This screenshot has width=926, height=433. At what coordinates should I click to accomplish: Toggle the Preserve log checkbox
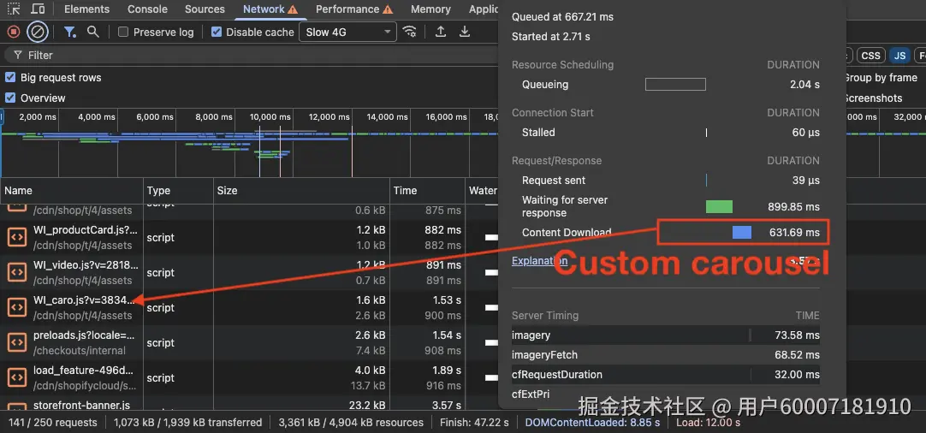point(123,32)
